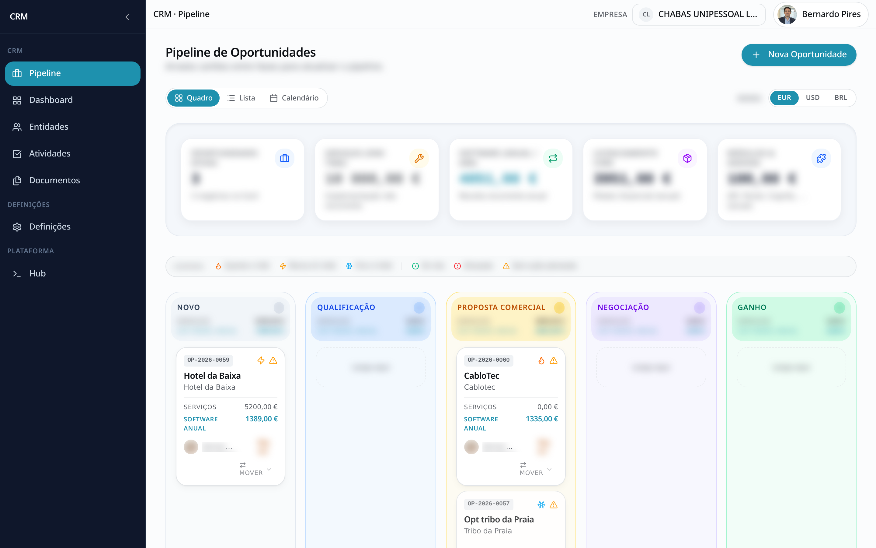Click the wrench icon on the summary card

coord(419,158)
